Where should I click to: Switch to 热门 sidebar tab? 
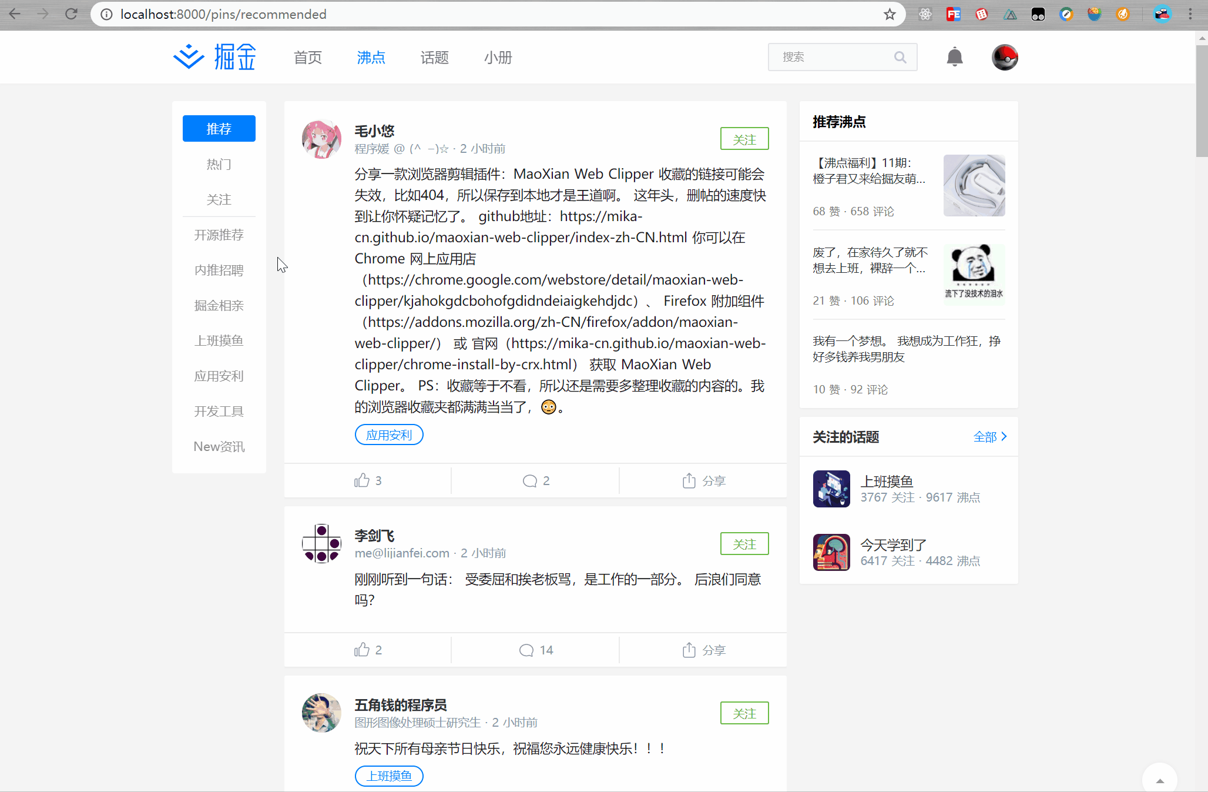(219, 164)
